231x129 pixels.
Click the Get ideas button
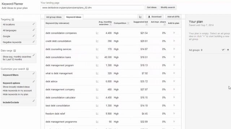[152, 7]
